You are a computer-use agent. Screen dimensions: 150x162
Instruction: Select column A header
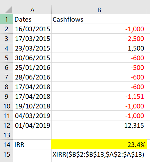[x=32, y=10]
